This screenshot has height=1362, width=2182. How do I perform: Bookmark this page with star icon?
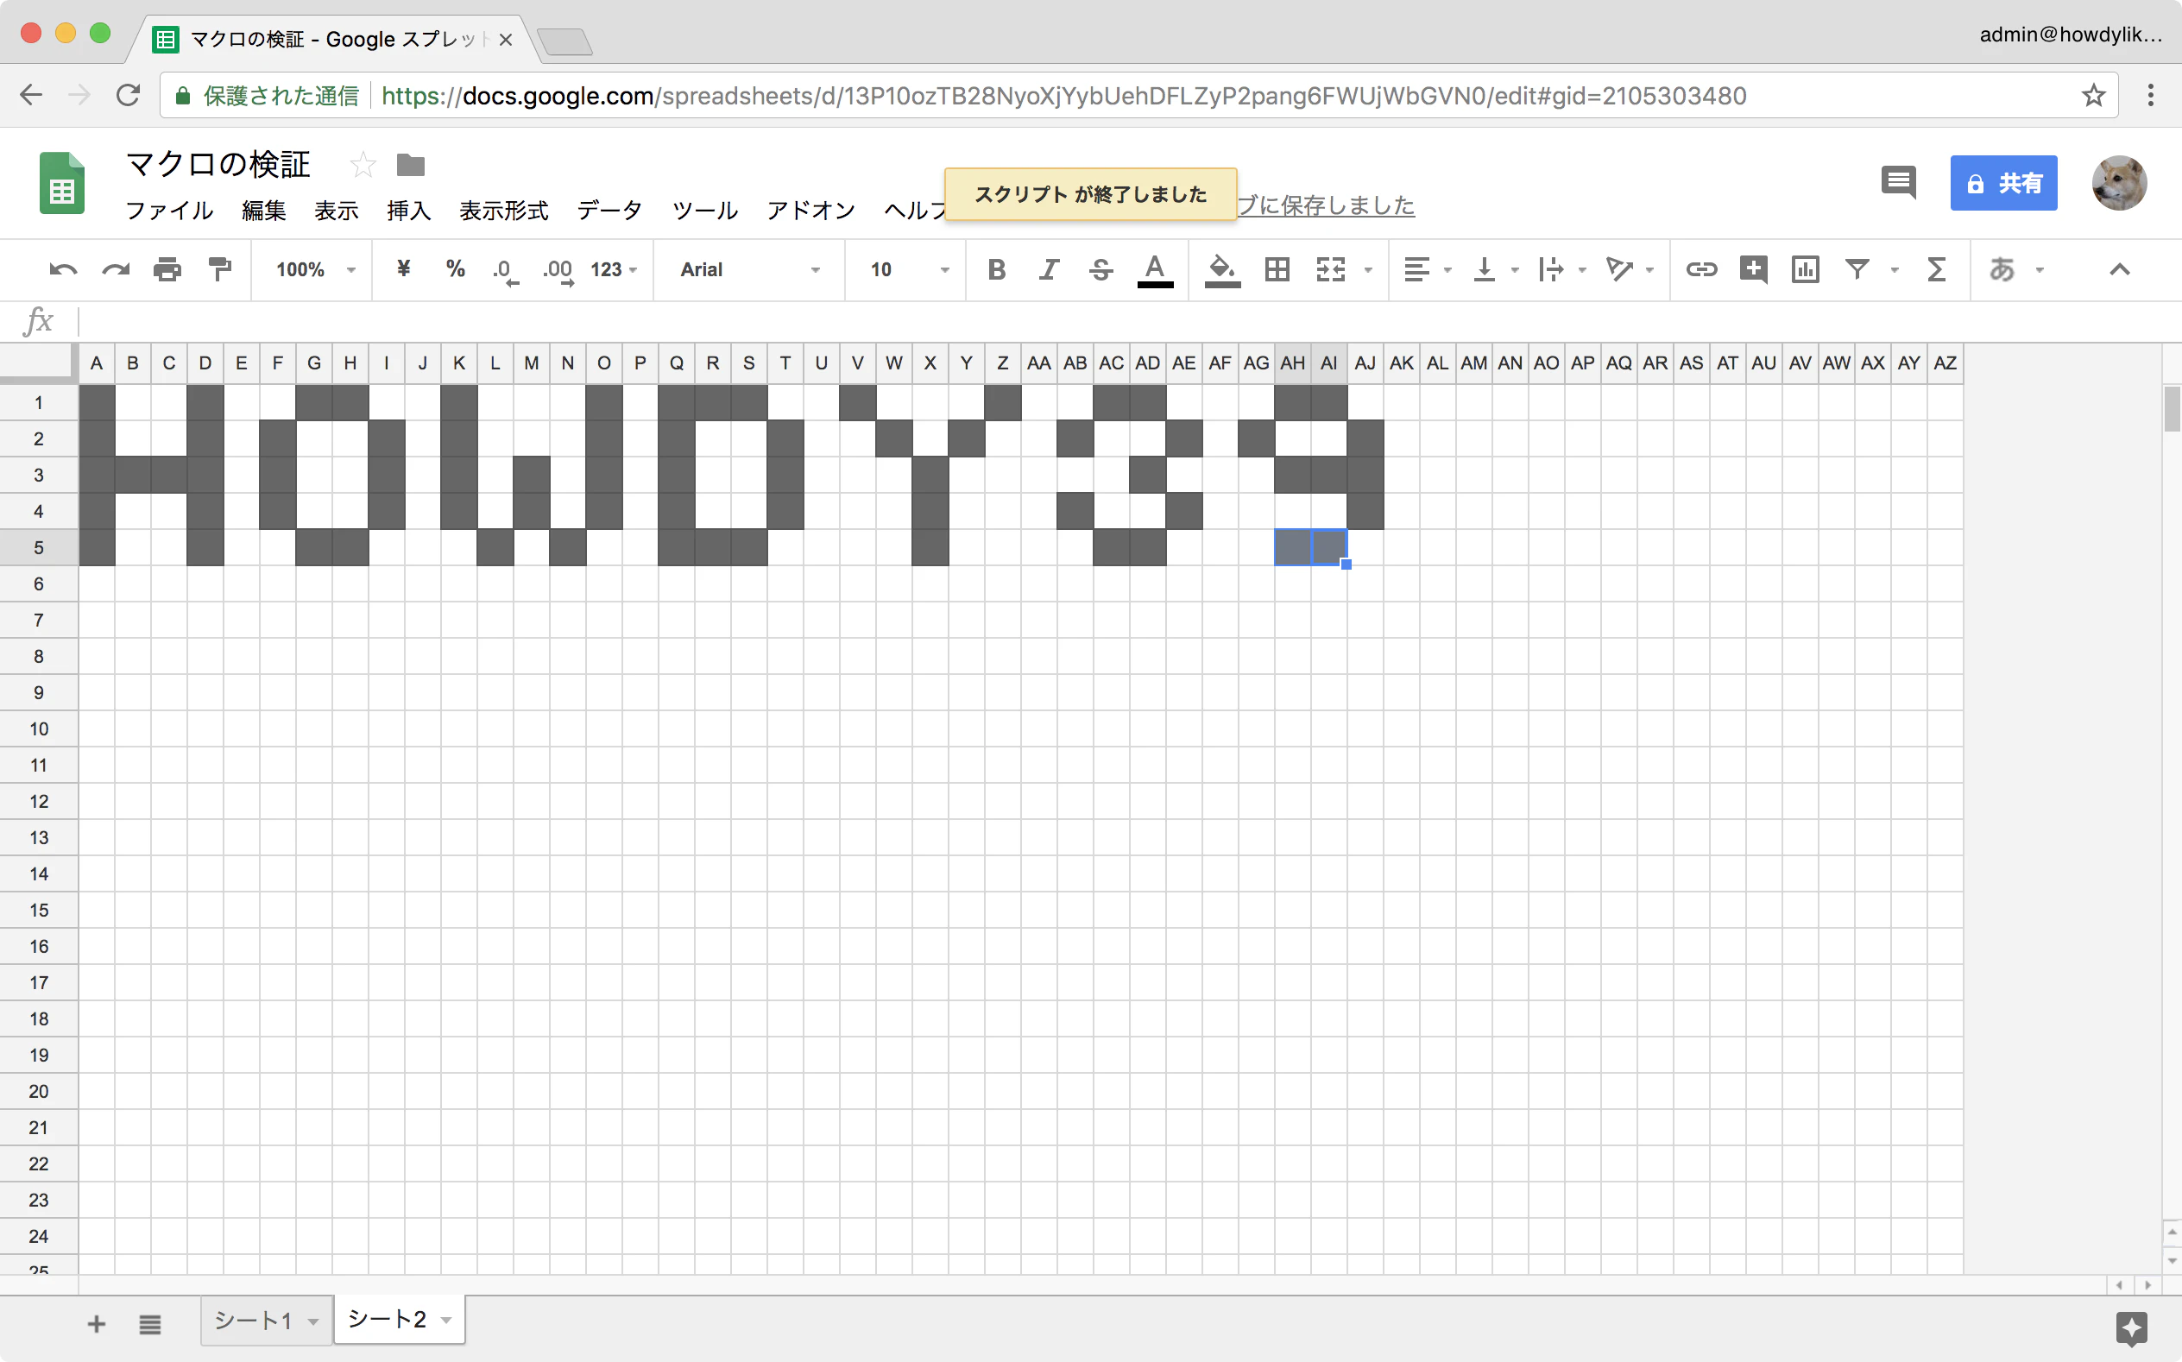[2093, 96]
